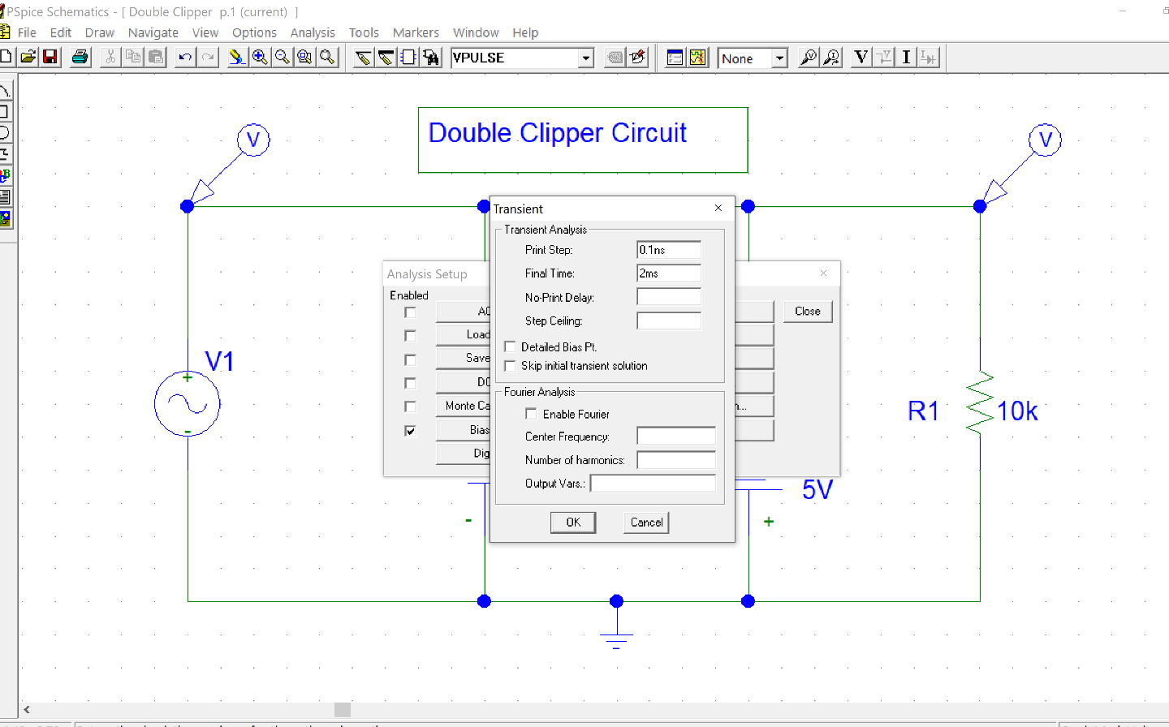The image size is (1169, 727).
Task: Place a Current Marker using the I icon
Action: click(x=906, y=58)
